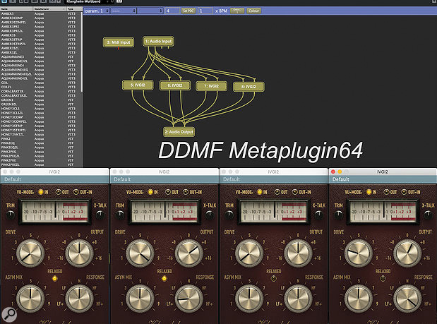Select the 2: Audio Output node
The width and height of the screenshot is (437, 324).
click(179, 132)
